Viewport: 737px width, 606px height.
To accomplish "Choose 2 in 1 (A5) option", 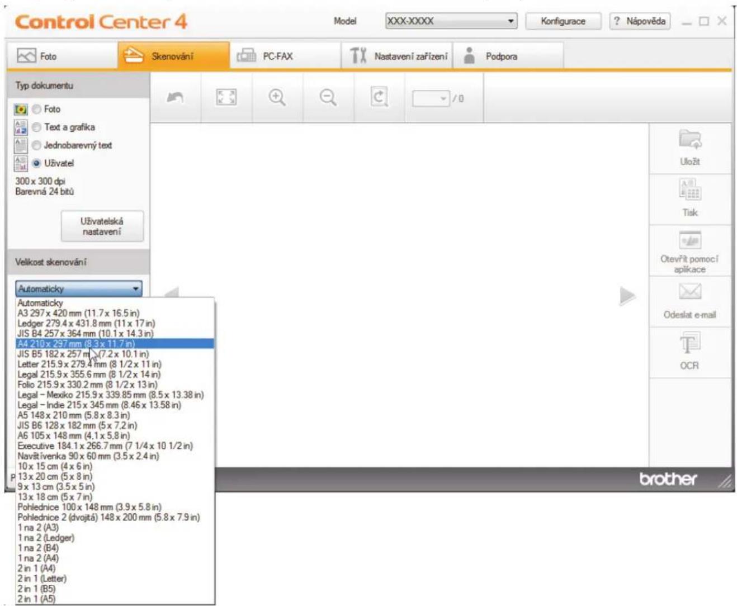I will (115, 599).
